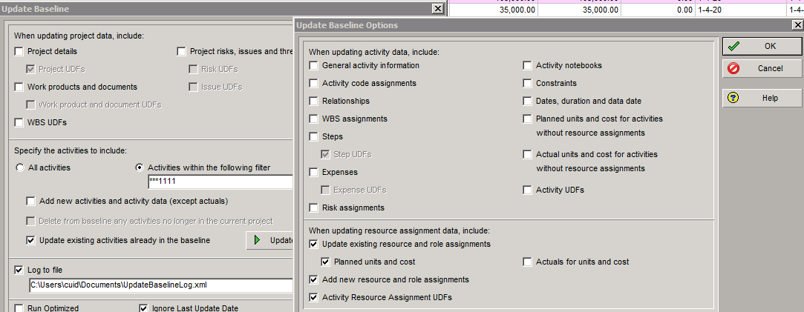
Task: Check the Constraints option
Action: click(x=527, y=83)
